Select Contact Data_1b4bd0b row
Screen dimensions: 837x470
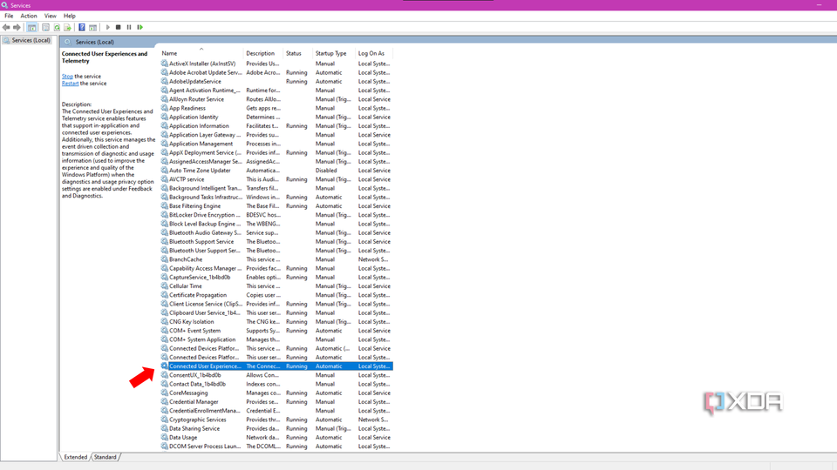tap(276, 384)
